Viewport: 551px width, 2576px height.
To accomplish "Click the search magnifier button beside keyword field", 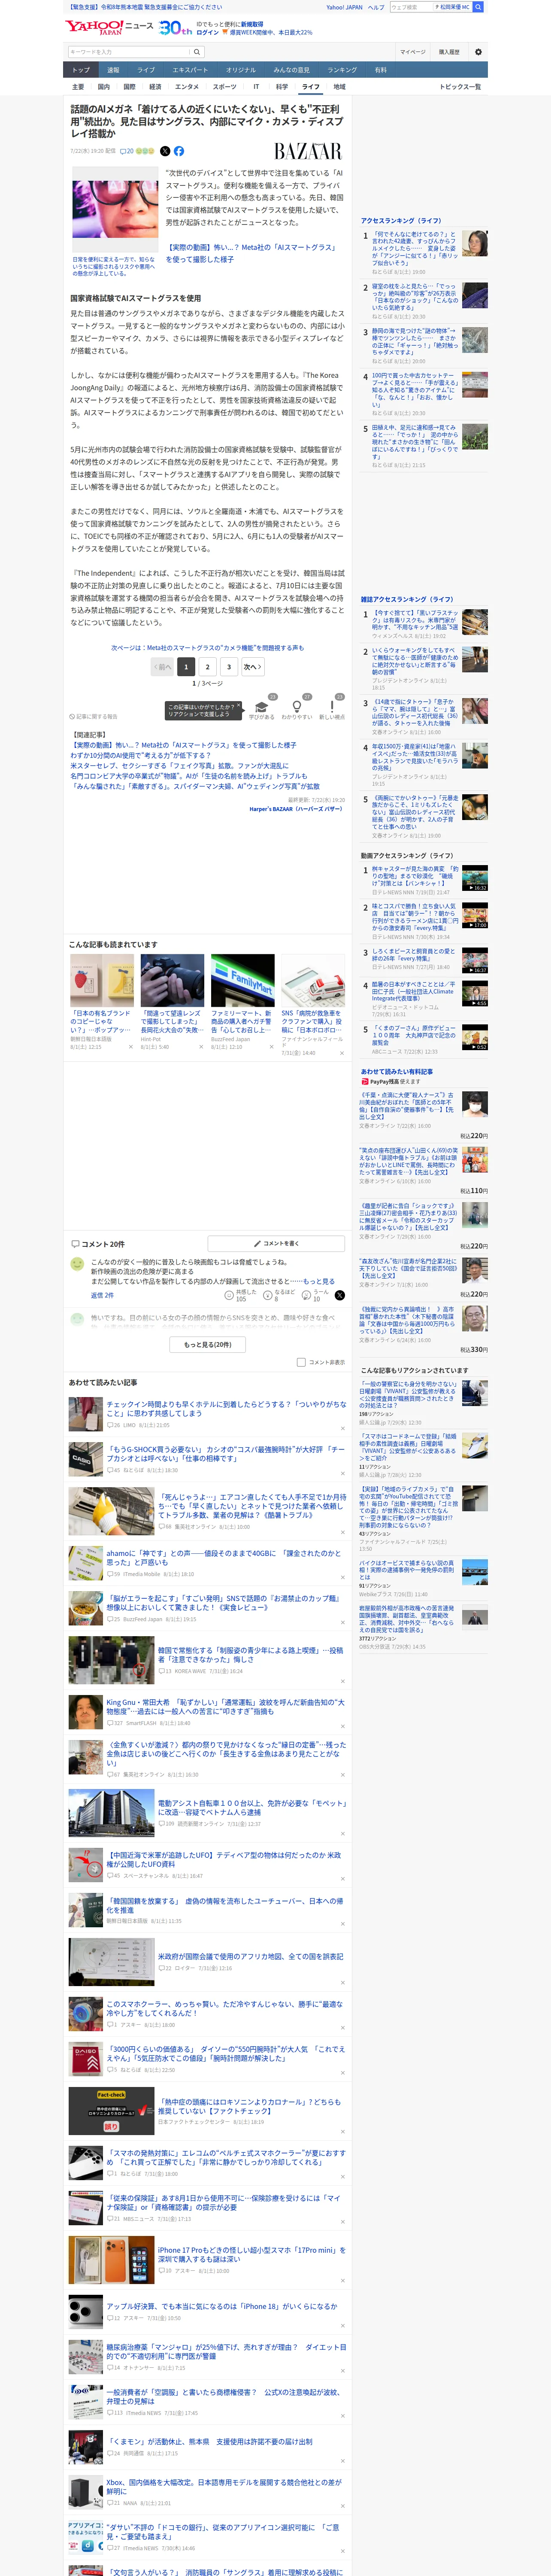I will (197, 52).
